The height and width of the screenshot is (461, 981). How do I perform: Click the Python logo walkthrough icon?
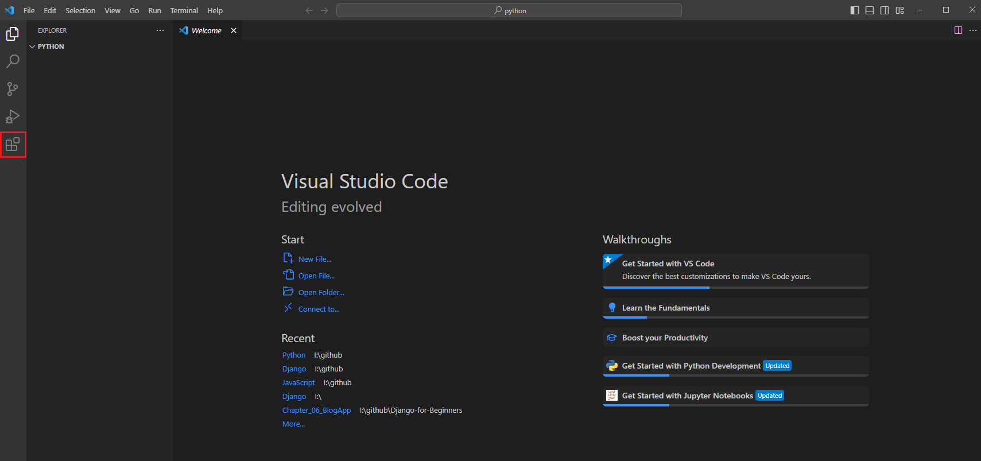[x=612, y=366]
